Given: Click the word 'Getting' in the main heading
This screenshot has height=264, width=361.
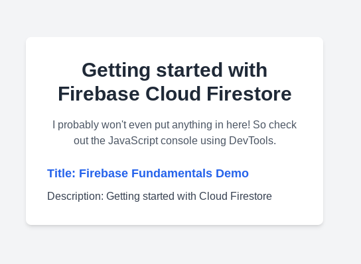Looking at the screenshot, I should [x=116, y=70].
